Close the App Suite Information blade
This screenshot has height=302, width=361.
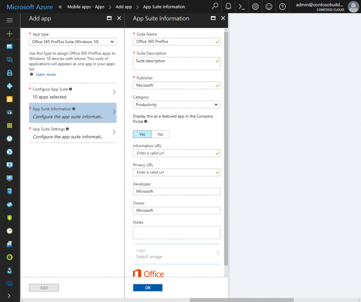click(x=223, y=18)
